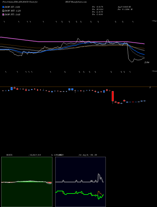Image resolution: width=157 pixels, height=207 pixels.
Task: Click the 'Pre O: 0.78' open value
Action: tap(98, 7)
